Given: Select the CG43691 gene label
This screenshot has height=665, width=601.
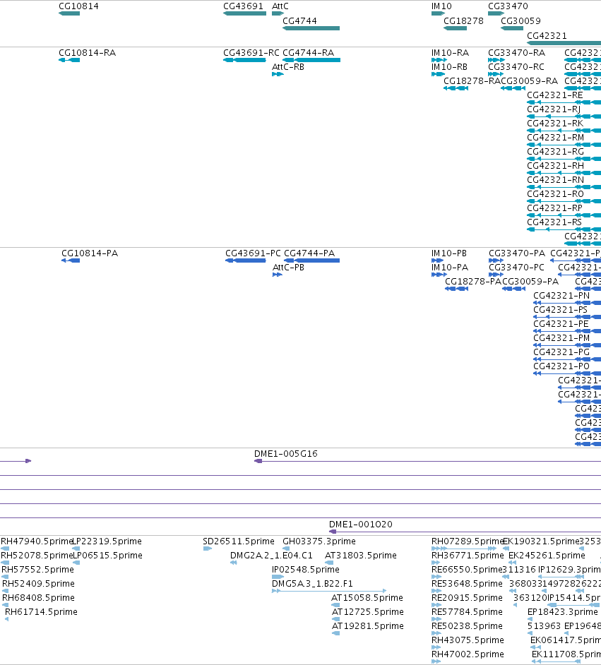Looking at the screenshot, I should (243, 6).
